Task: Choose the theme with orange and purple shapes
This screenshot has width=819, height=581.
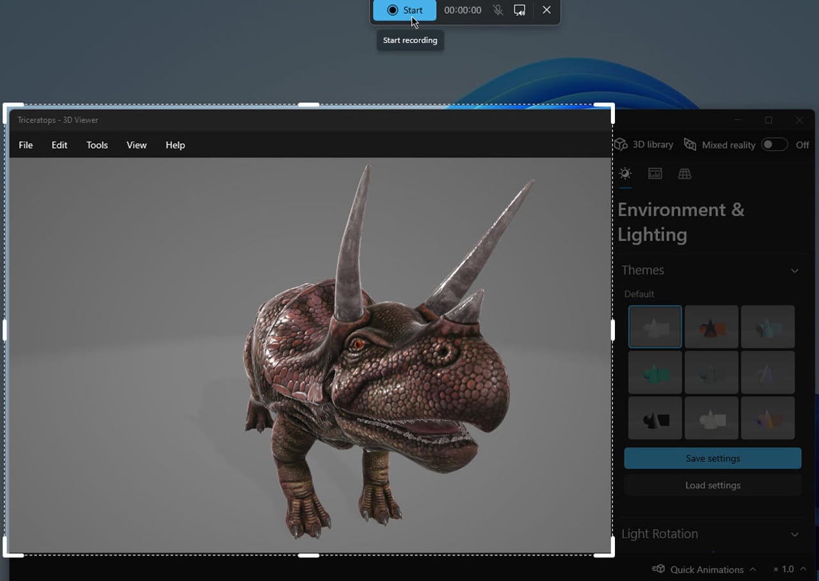Action: click(768, 418)
